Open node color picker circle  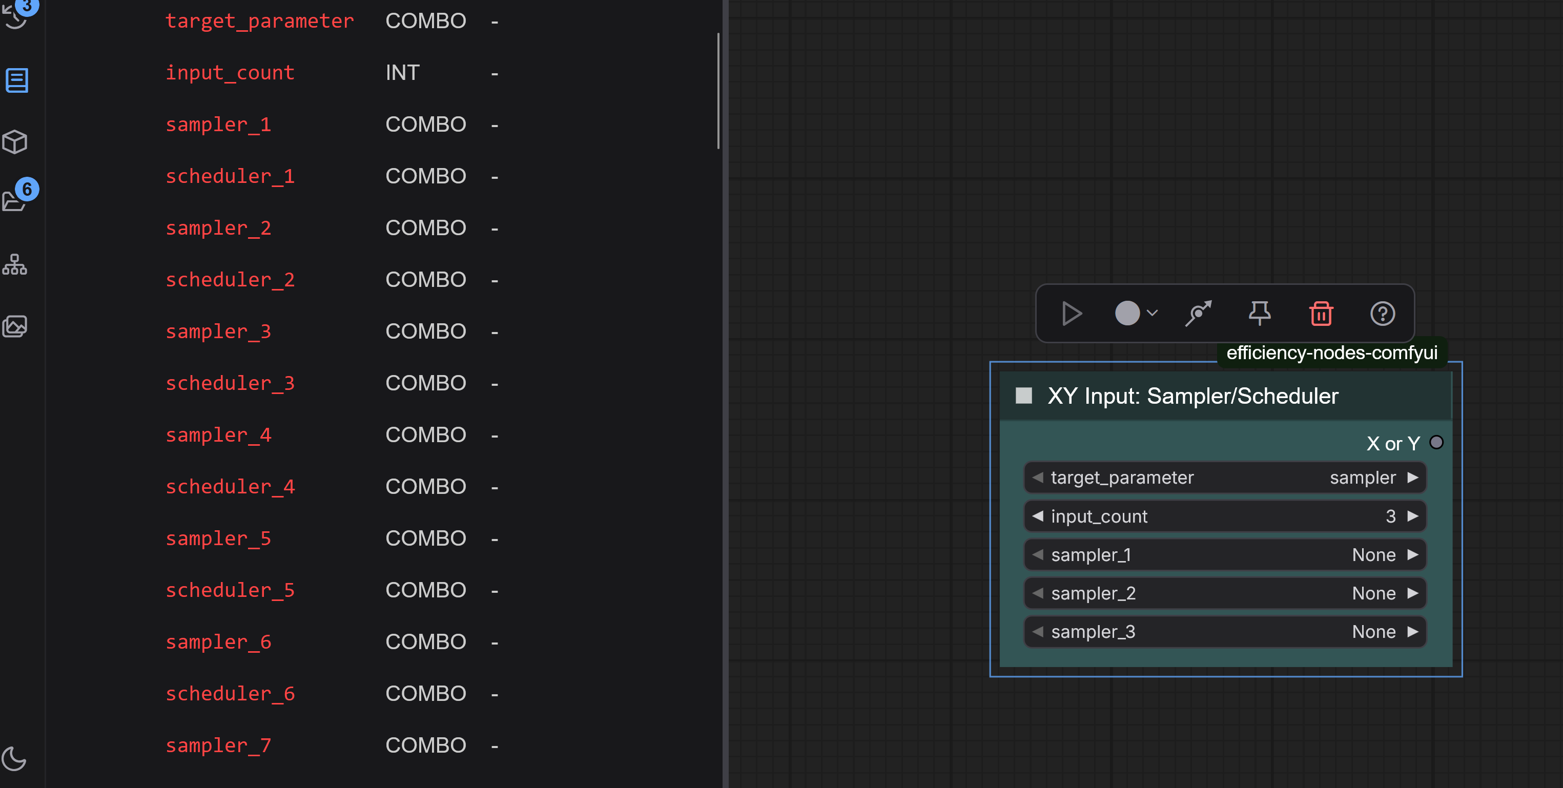pyautogui.click(x=1127, y=314)
